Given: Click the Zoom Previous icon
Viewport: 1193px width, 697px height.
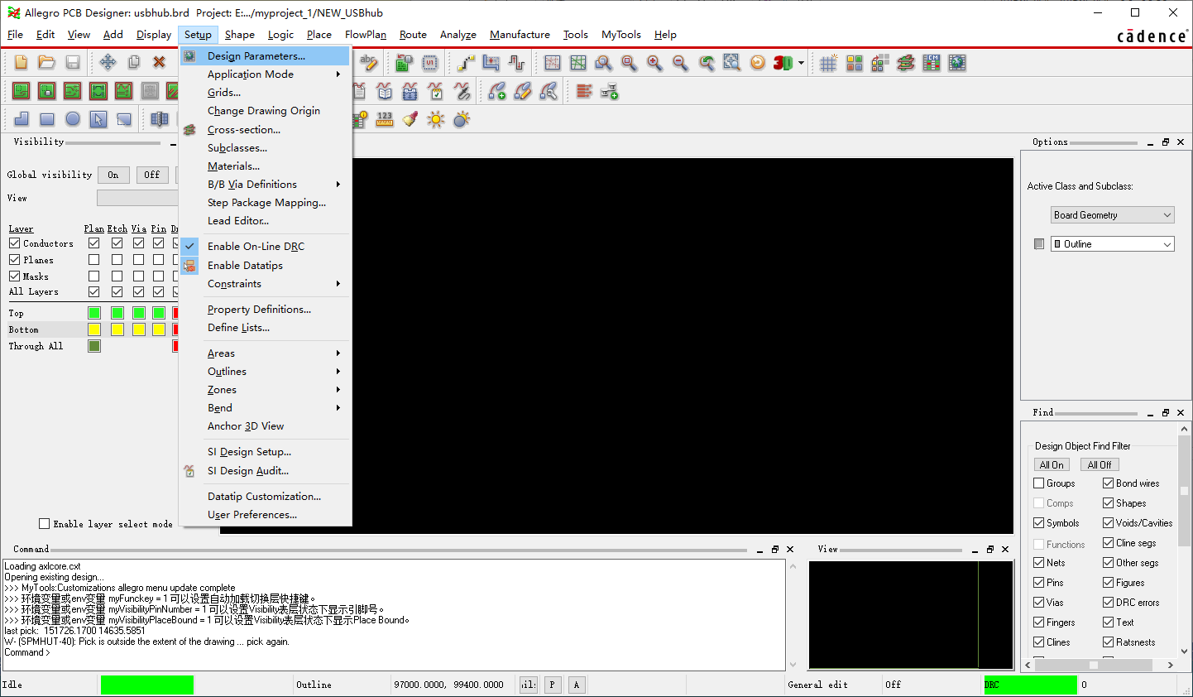Looking at the screenshot, I should (x=706, y=63).
